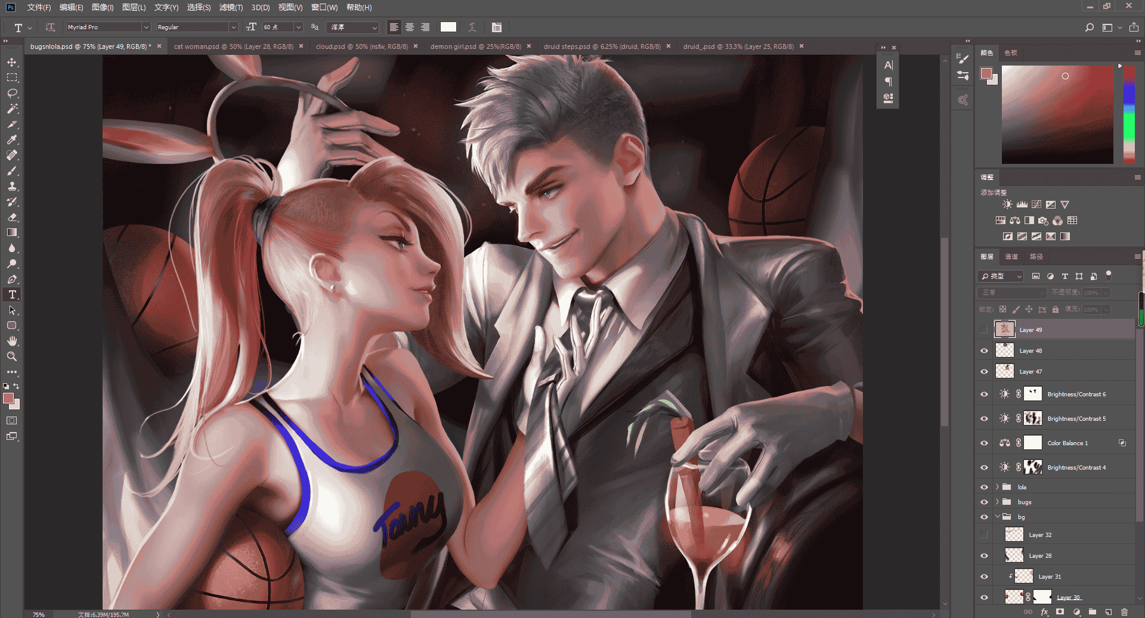Select the Eraser tool

[x=12, y=217]
